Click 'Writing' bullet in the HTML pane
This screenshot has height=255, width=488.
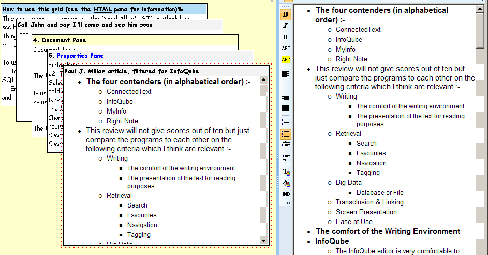(x=346, y=97)
